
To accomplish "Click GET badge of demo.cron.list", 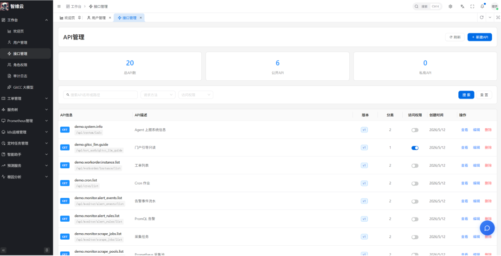I will click(65, 183).
